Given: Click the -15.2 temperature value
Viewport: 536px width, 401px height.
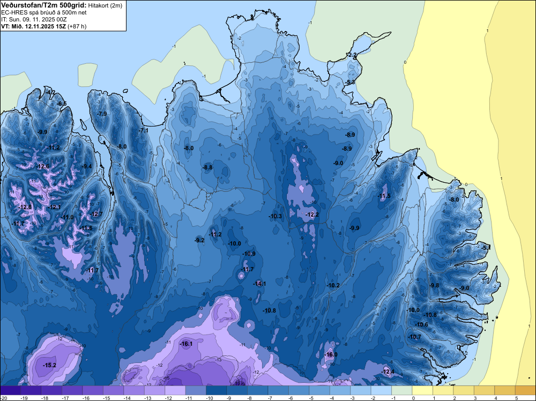Looking at the screenshot, I should coord(49,365).
